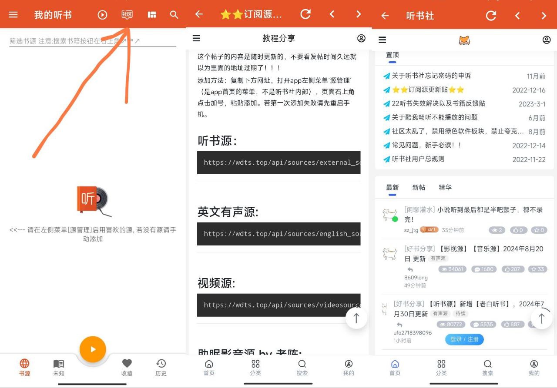Image resolution: width=557 pixels, height=388 pixels.
Task: Switch to the 新帖 tab
Action: 418,187
